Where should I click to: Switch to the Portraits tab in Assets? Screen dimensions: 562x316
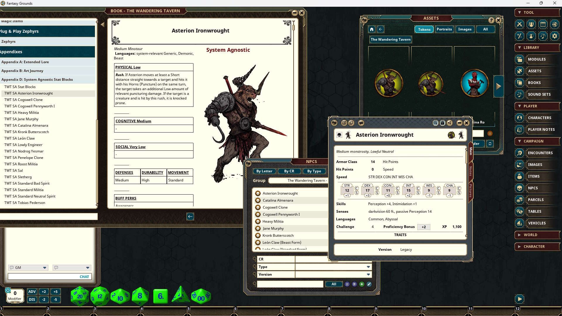pyautogui.click(x=444, y=29)
